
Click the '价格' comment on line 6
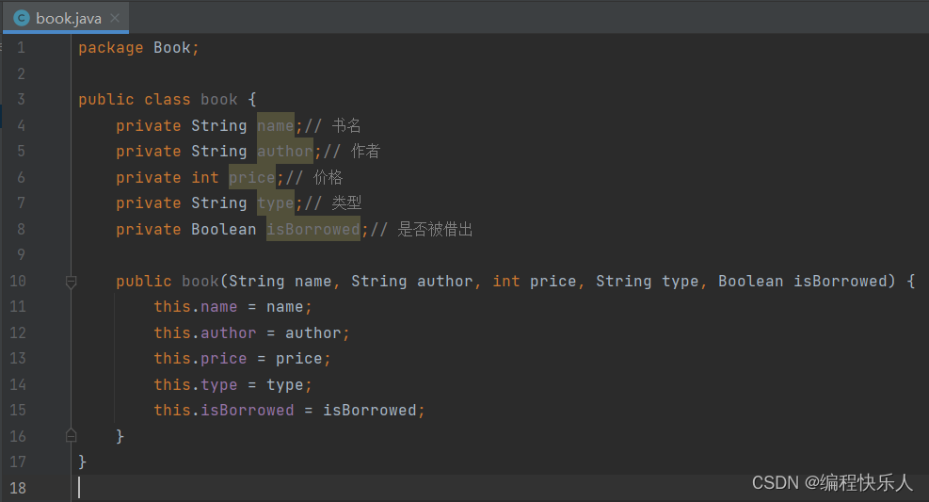click(x=328, y=177)
